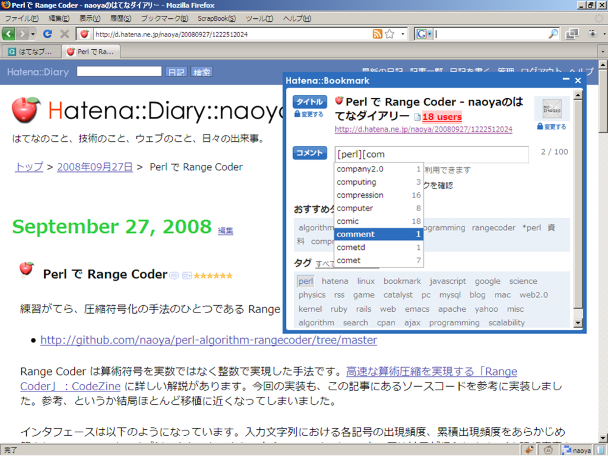This screenshot has height=456, width=608.
Task: Open the 18 users link
Action: pyautogui.click(x=441, y=117)
